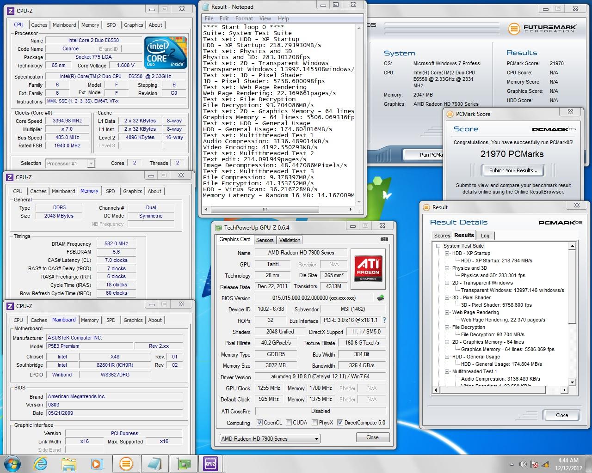Click the Notepad vertical scrollbar up arrow
This screenshot has height=473, width=592.
358,28
